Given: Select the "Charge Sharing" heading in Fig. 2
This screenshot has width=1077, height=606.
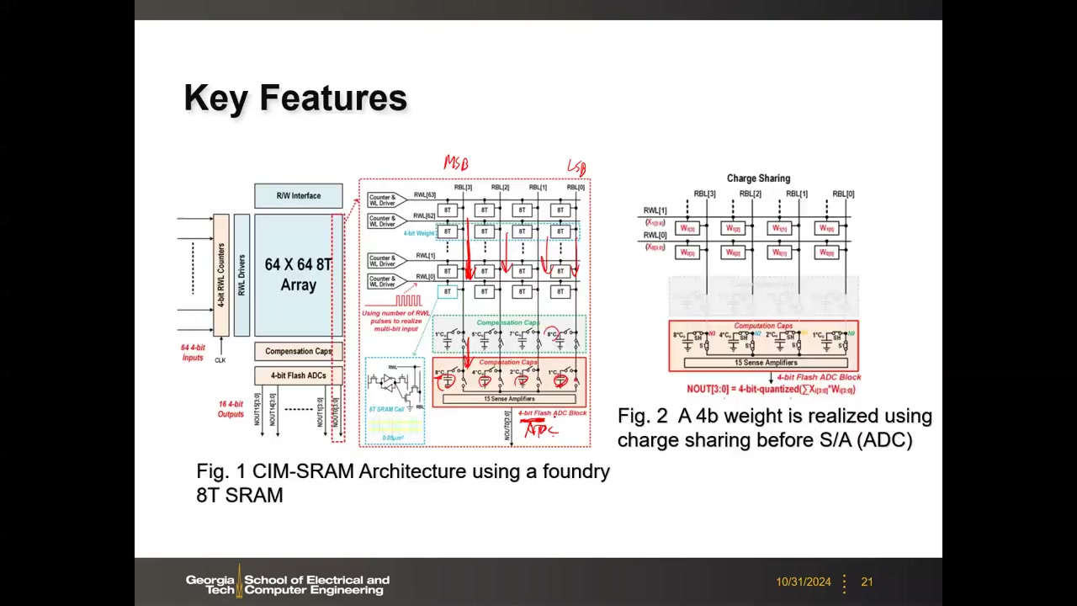Looking at the screenshot, I should (758, 178).
